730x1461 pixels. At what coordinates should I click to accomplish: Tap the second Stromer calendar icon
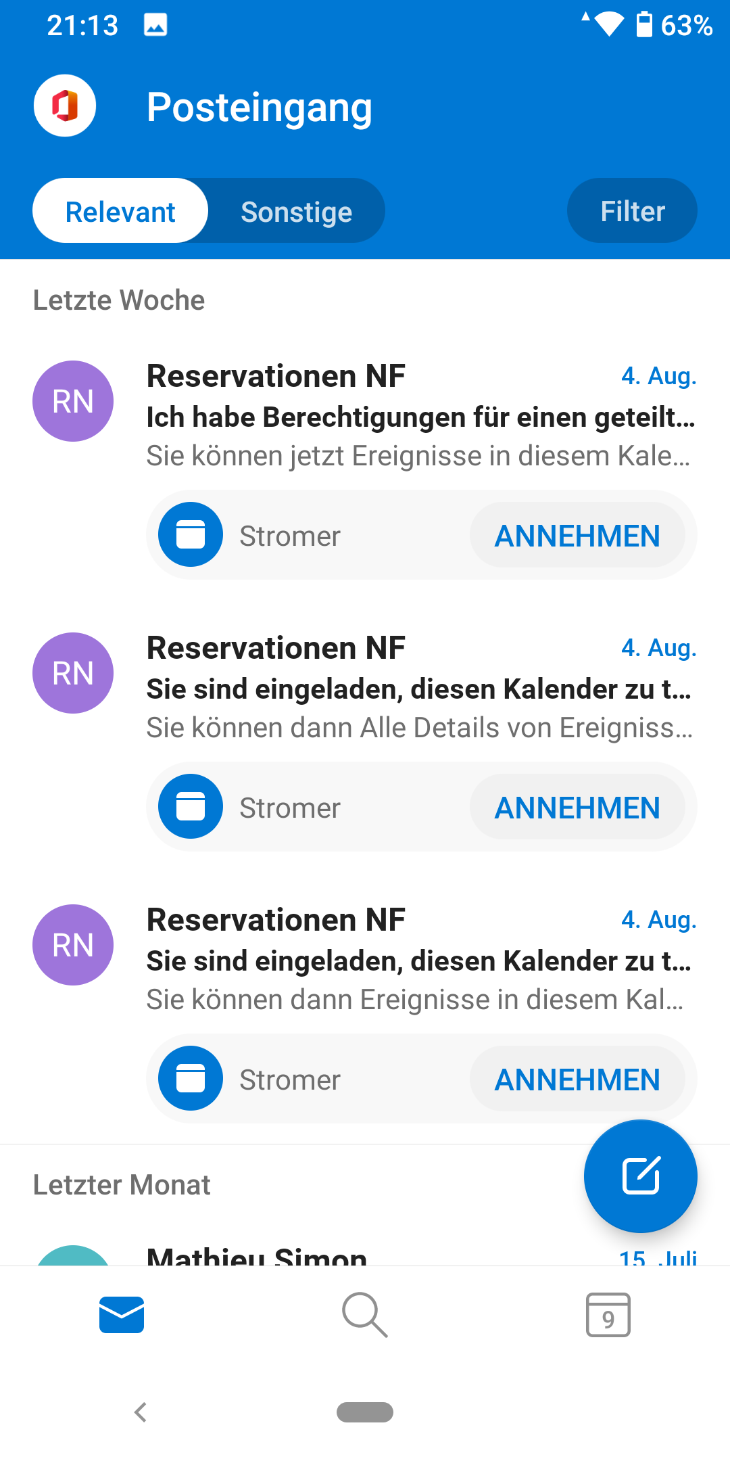click(191, 806)
